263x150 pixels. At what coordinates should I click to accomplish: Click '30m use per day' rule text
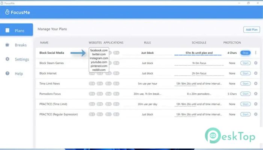coord(147,104)
